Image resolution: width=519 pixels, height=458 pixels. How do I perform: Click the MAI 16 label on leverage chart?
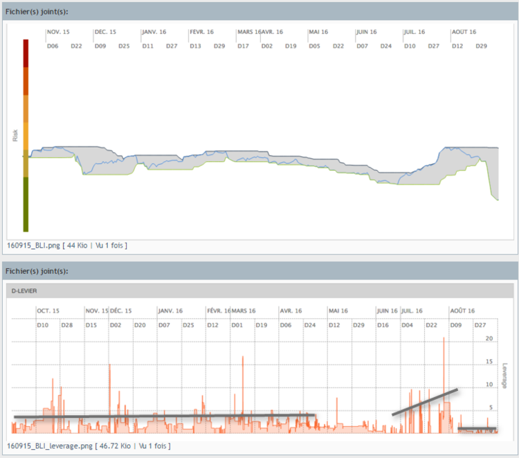point(338,311)
